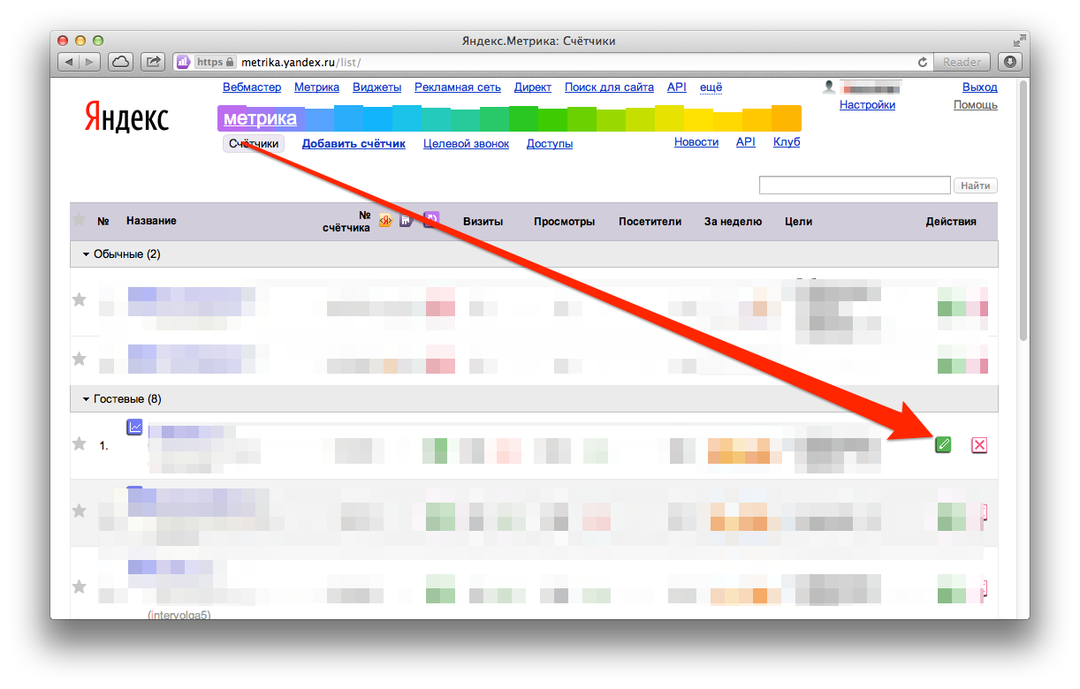Go to Виджеты
This screenshot has height=689, width=1080.
pyautogui.click(x=376, y=87)
